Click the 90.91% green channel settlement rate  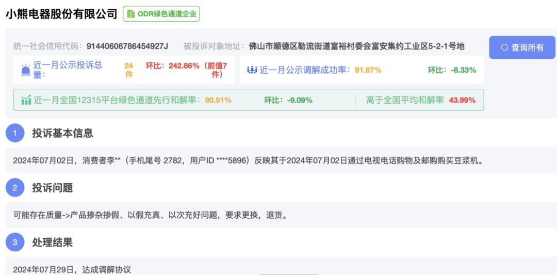point(218,100)
